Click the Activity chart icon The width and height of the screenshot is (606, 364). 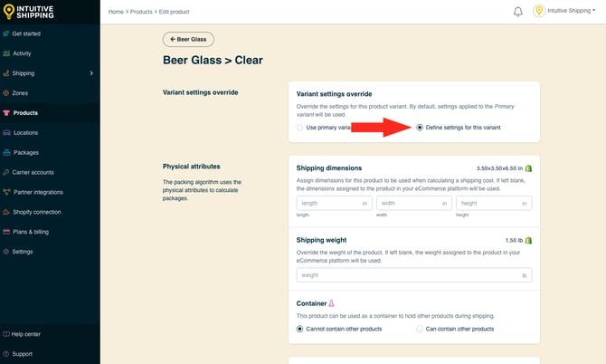(x=6, y=53)
